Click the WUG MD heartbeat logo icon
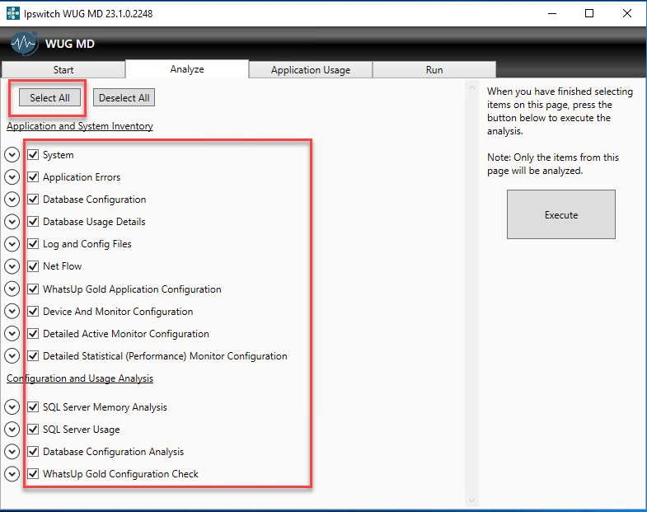647x512 pixels. click(x=25, y=43)
